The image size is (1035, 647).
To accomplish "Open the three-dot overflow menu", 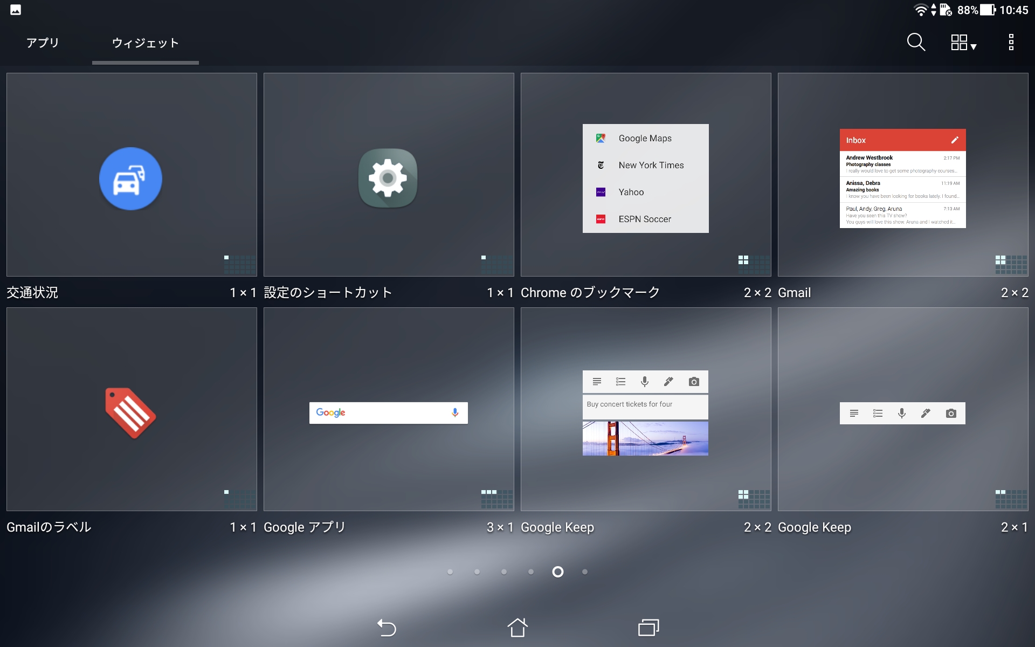I will pyautogui.click(x=1011, y=42).
